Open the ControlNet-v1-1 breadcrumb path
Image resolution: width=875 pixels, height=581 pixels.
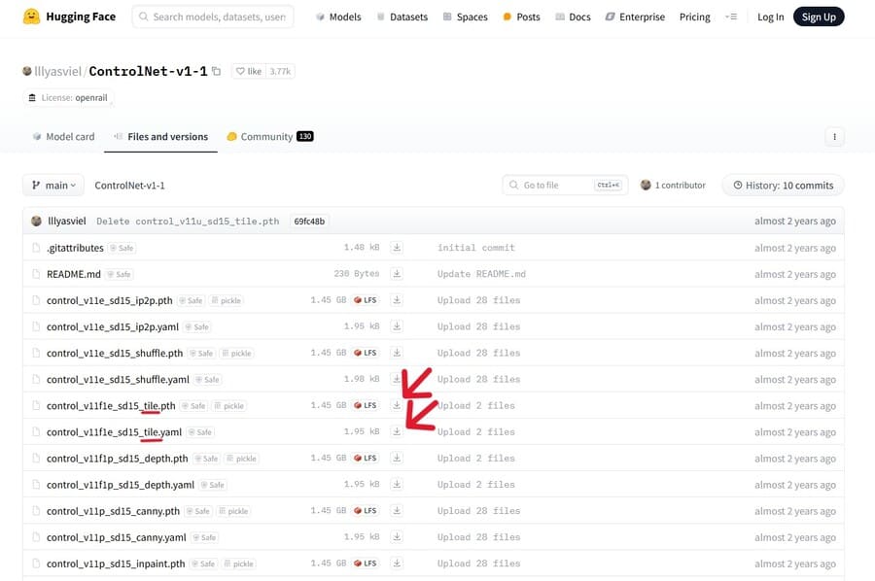tap(129, 186)
